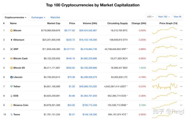This screenshot has width=189, height=119.
Task: Expand the Exchanges dropdown menu
Action: 38,18
